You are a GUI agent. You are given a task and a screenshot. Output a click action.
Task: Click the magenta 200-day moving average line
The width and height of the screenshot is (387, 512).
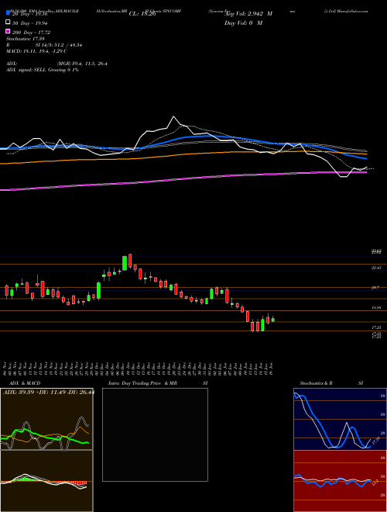183,178
